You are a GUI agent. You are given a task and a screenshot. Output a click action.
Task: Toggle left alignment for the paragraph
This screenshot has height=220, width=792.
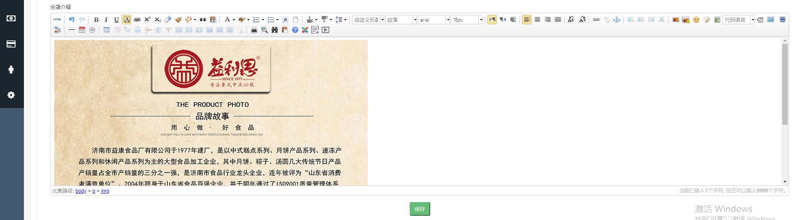pos(527,20)
